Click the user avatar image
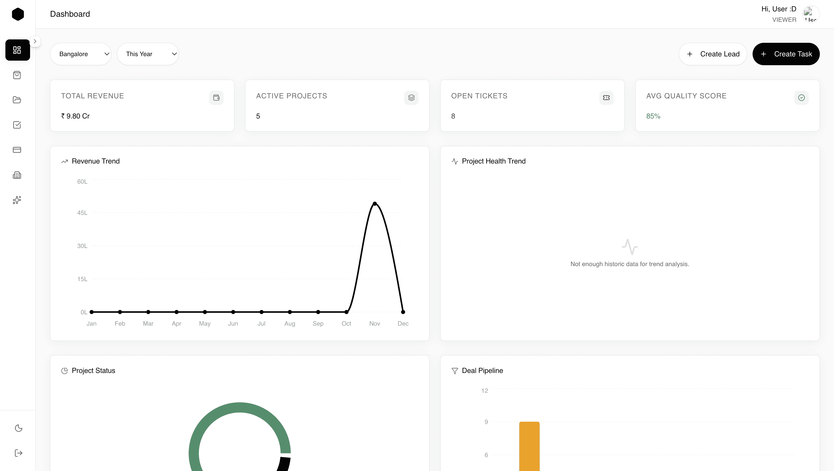 click(810, 14)
